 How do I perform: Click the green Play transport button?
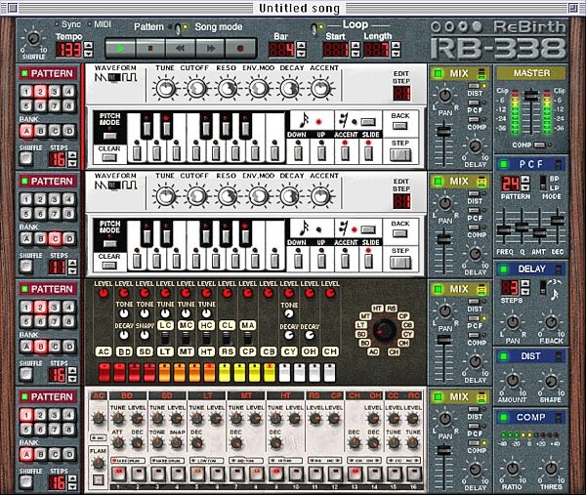pyautogui.click(x=120, y=48)
